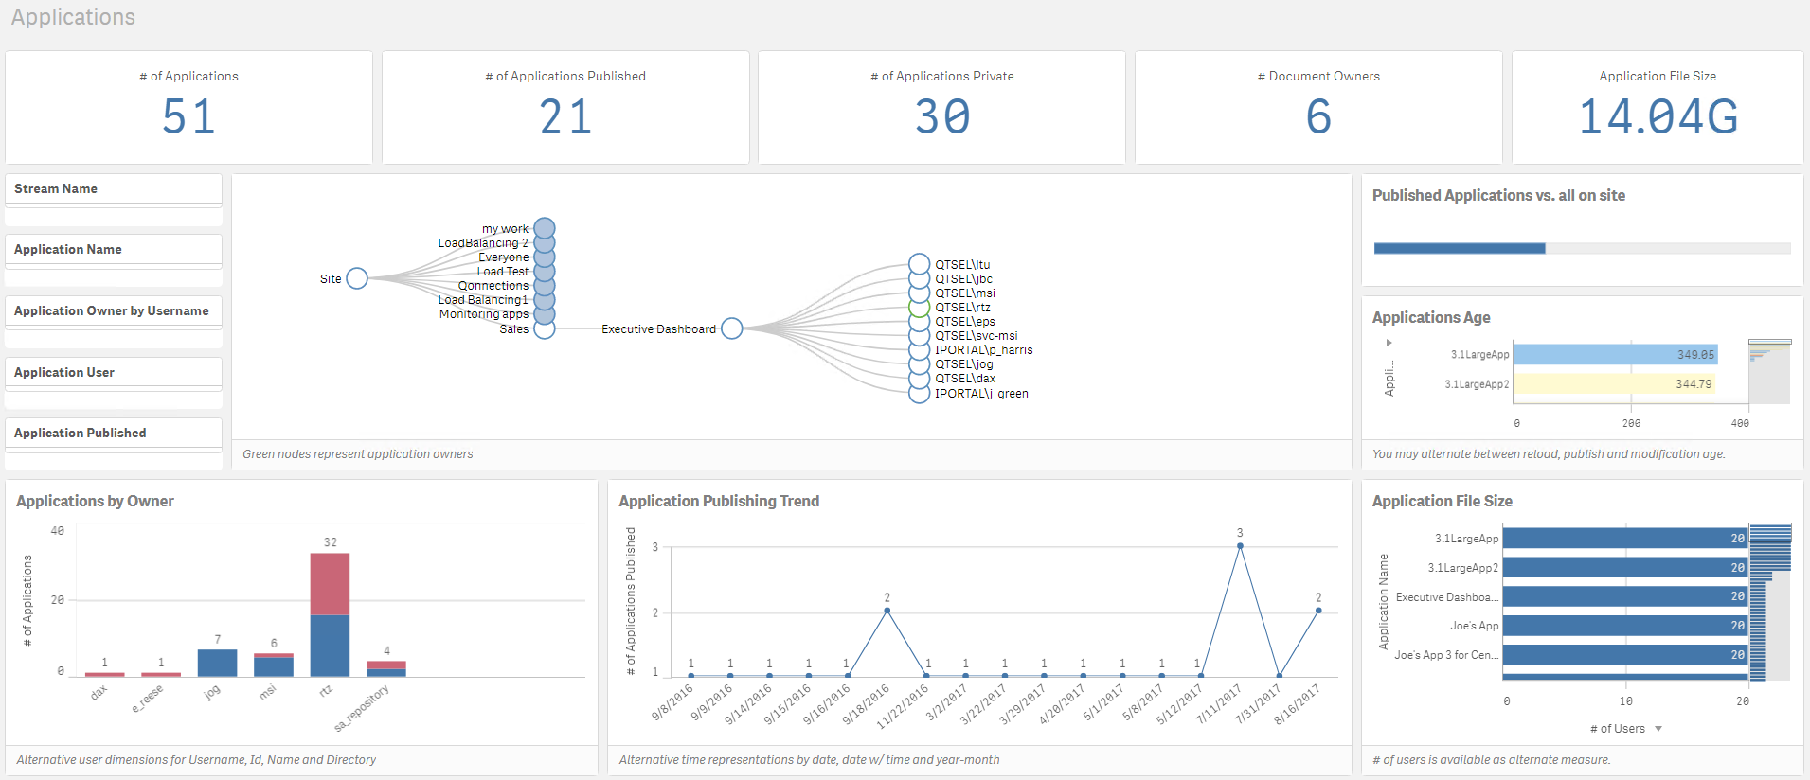Select Joe's App 3 for Cen... bar
The width and height of the screenshot is (1810, 780).
(1624, 654)
